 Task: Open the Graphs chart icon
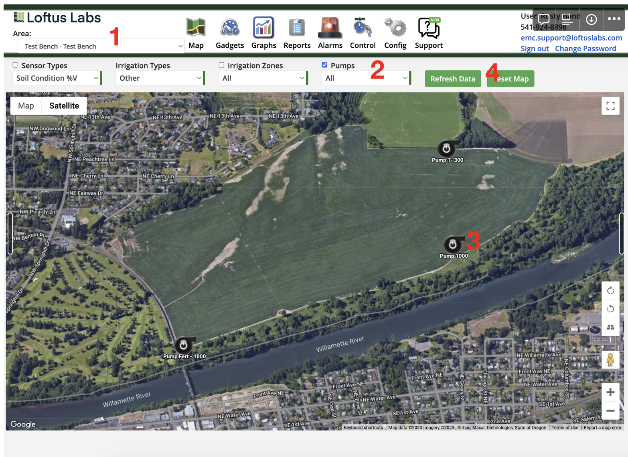click(x=263, y=28)
